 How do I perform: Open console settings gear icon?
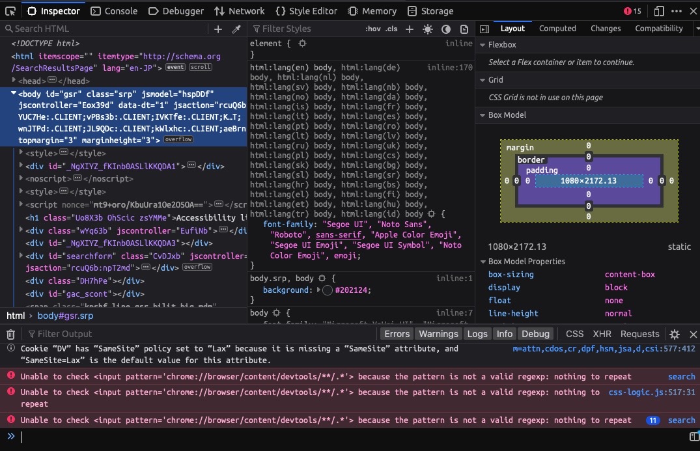point(675,334)
